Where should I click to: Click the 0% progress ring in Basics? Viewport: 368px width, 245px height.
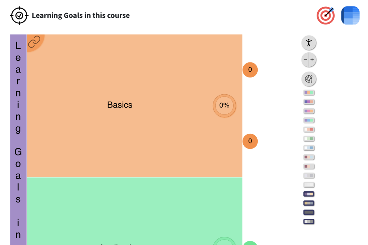coord(224,105)
